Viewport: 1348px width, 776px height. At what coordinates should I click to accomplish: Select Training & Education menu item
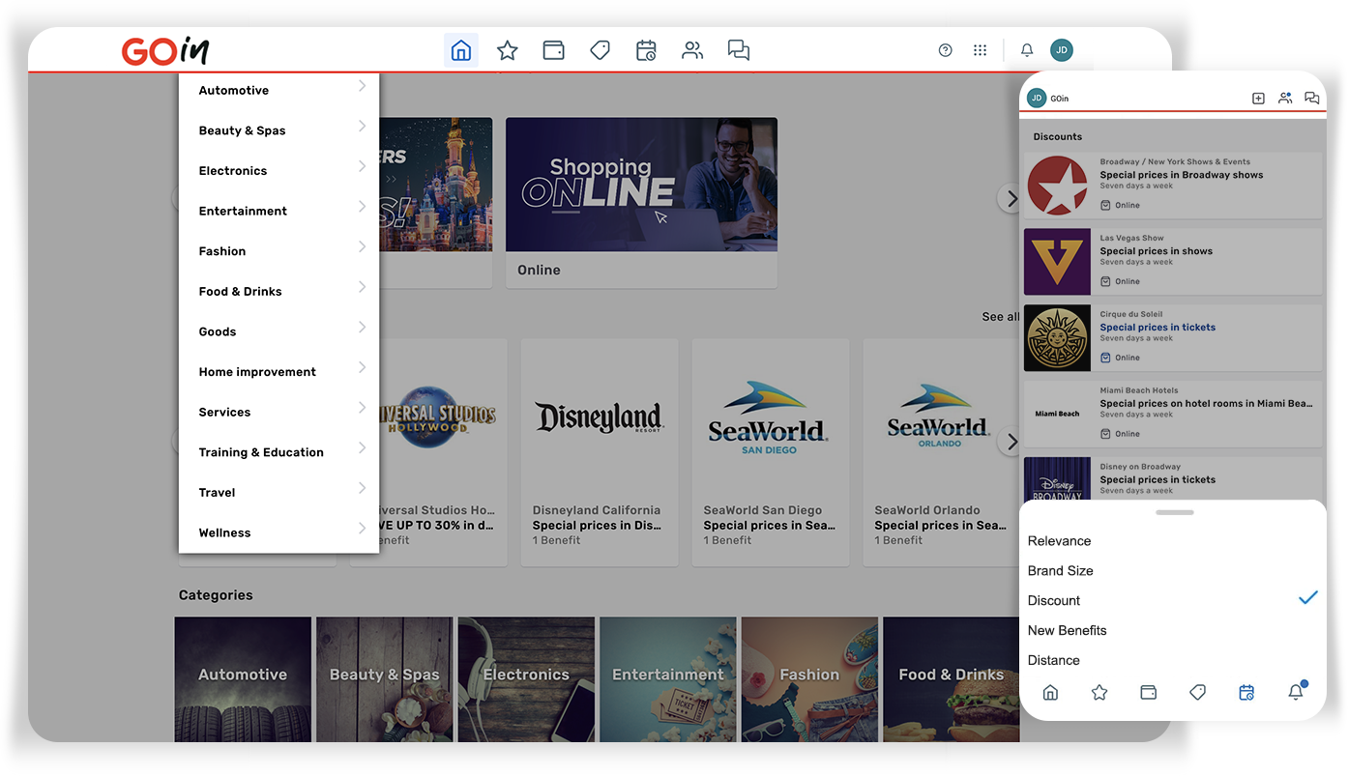coord(278,452)
